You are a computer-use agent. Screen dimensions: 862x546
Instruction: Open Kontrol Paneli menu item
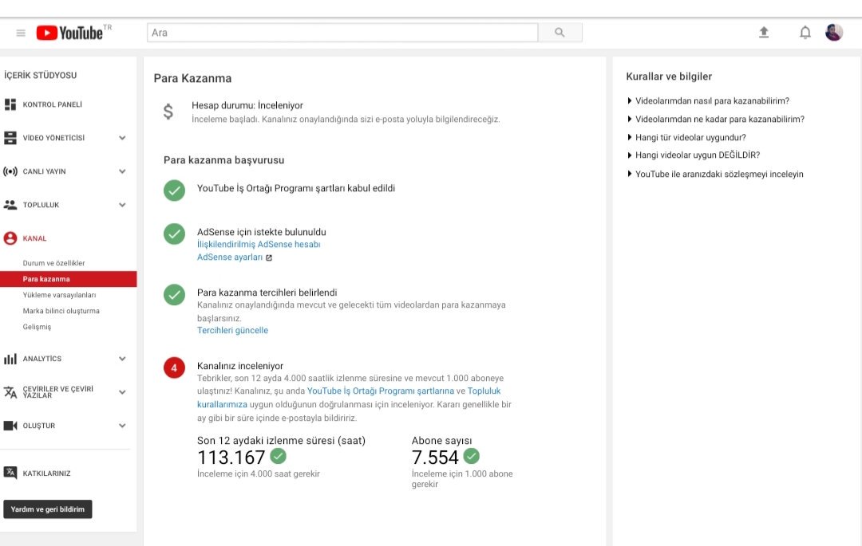[x=52, y=104]
